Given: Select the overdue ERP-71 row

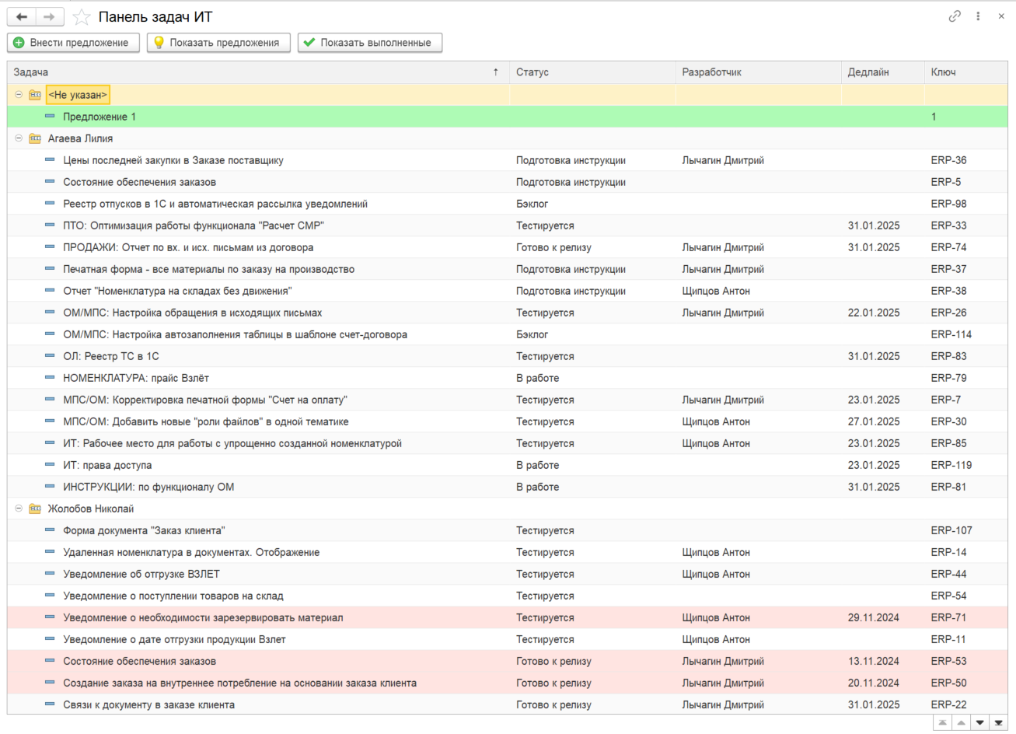Looking at the screenshot, I should coord(508,617).
